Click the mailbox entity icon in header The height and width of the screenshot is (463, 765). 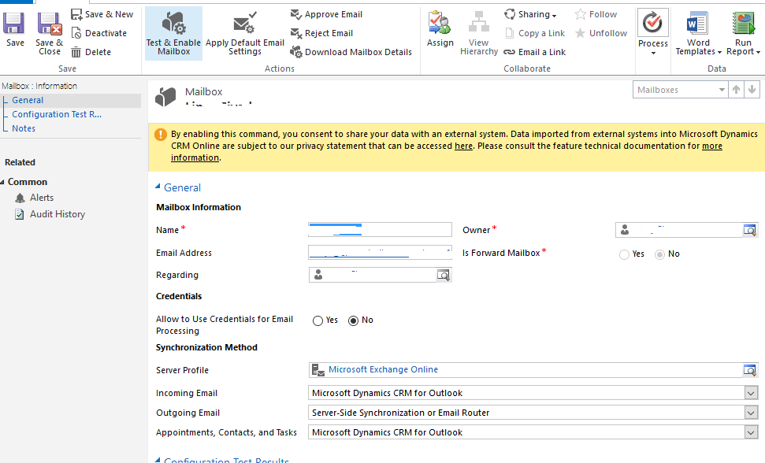pyautogui.click(x=165, y=97)
